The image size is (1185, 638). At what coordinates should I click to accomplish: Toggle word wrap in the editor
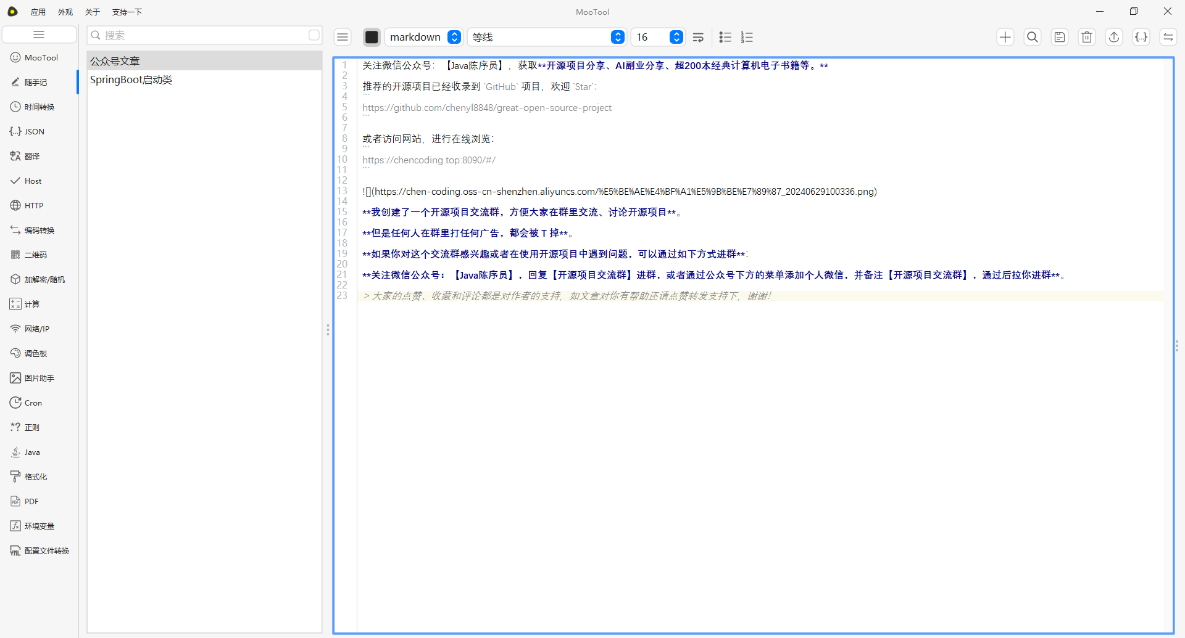[698, 37]
